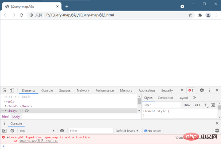221x149 pixels.
Task: Click the console Filter input
Action: 91,131
